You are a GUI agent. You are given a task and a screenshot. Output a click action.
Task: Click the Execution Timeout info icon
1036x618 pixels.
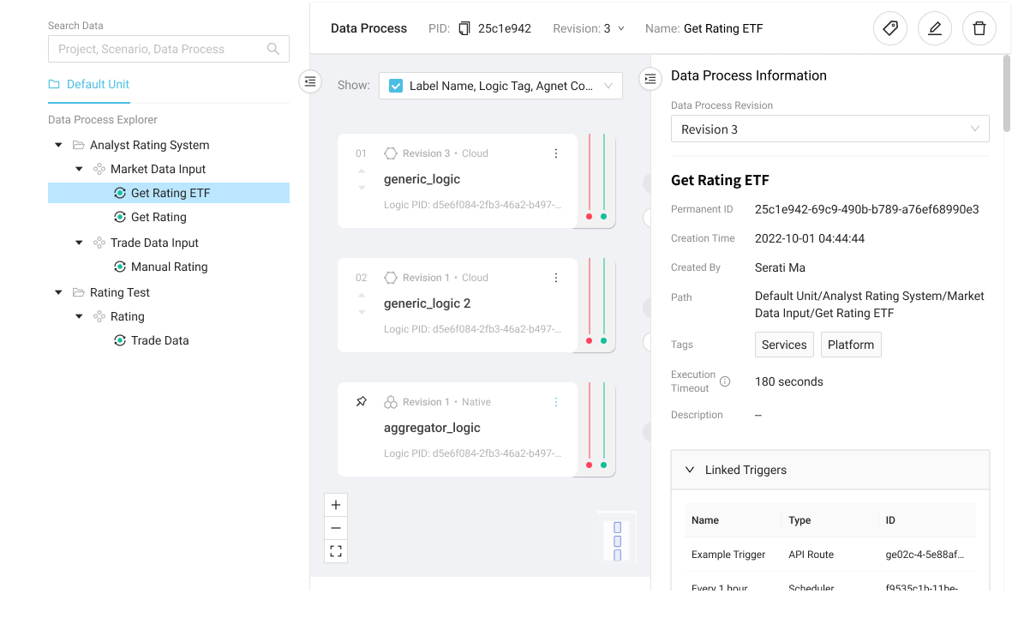pyautogui.click(x=725, y=381)
